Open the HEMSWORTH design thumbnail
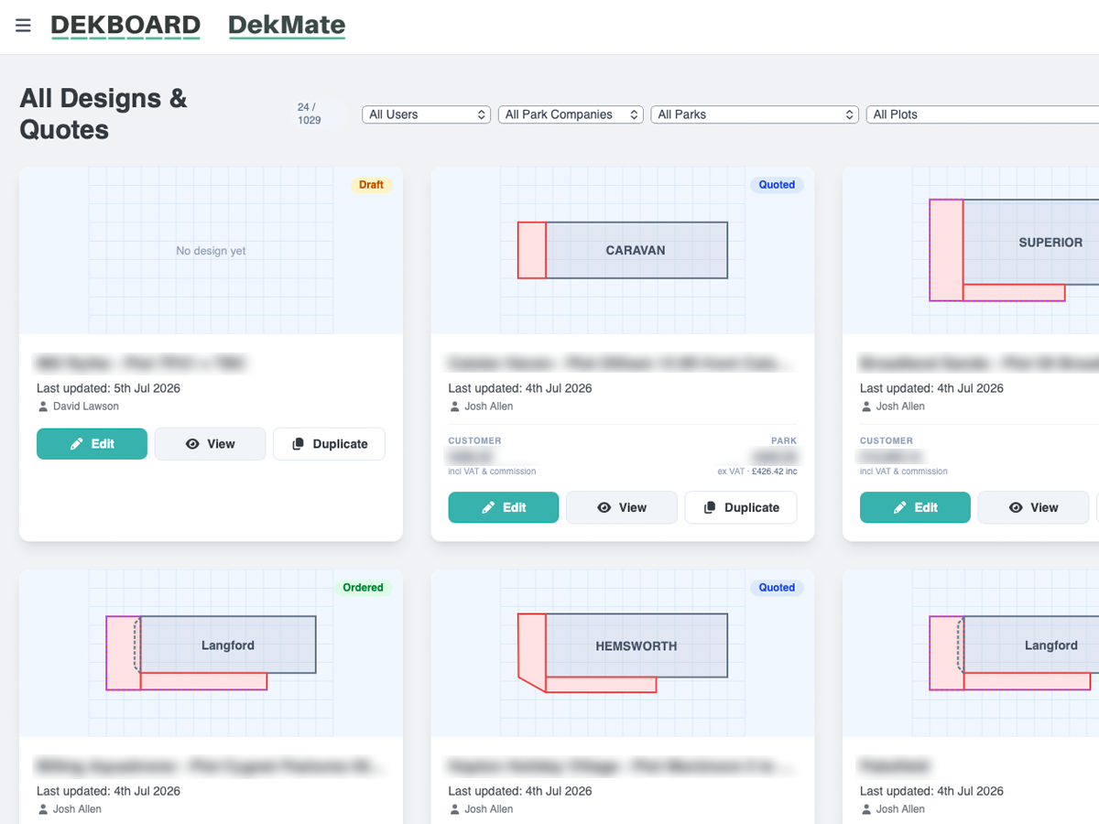1099x824 pixels. pos(623,653)
